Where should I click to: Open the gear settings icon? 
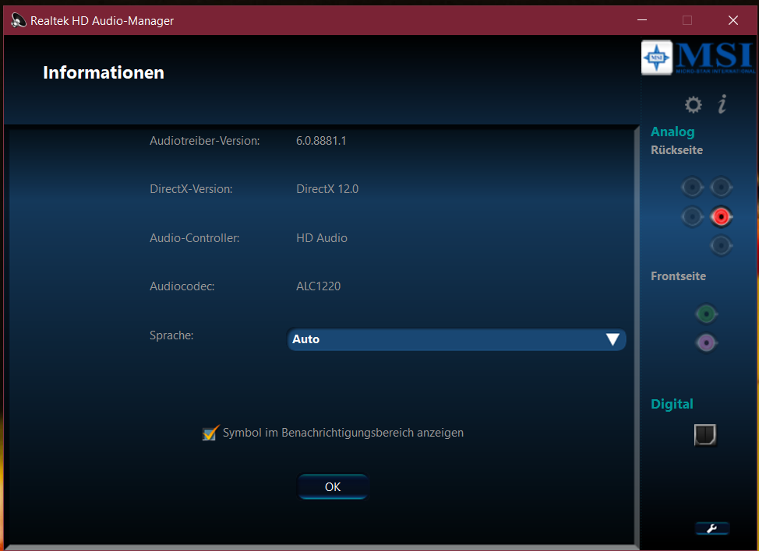pos(694,104)
